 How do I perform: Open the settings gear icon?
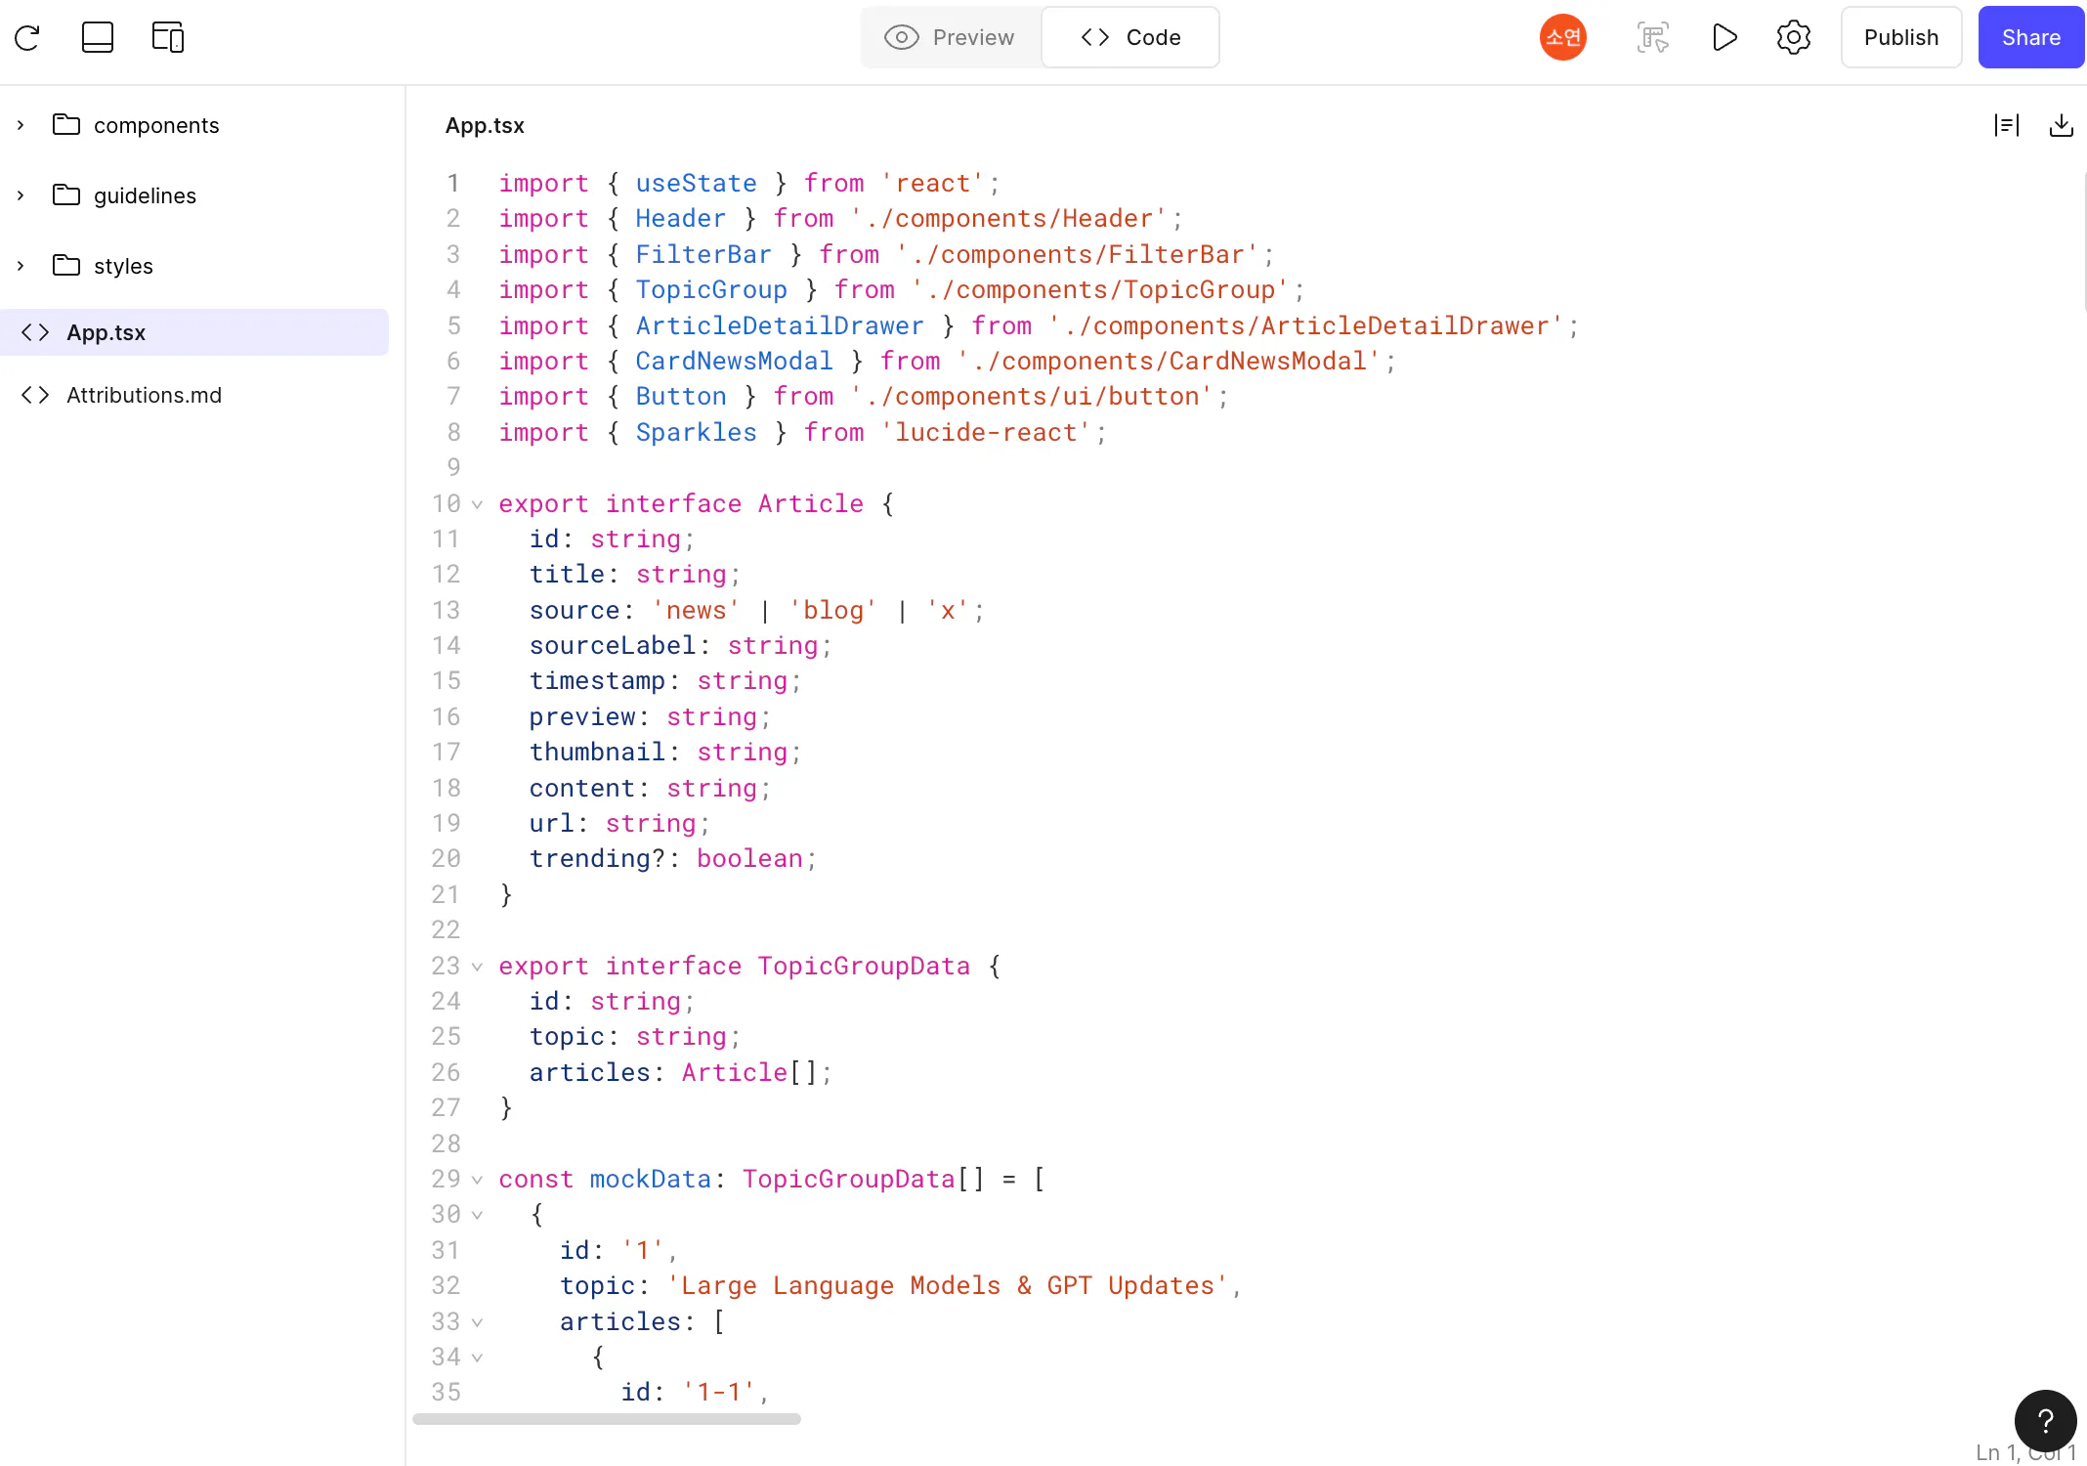tap(1793, 37)
